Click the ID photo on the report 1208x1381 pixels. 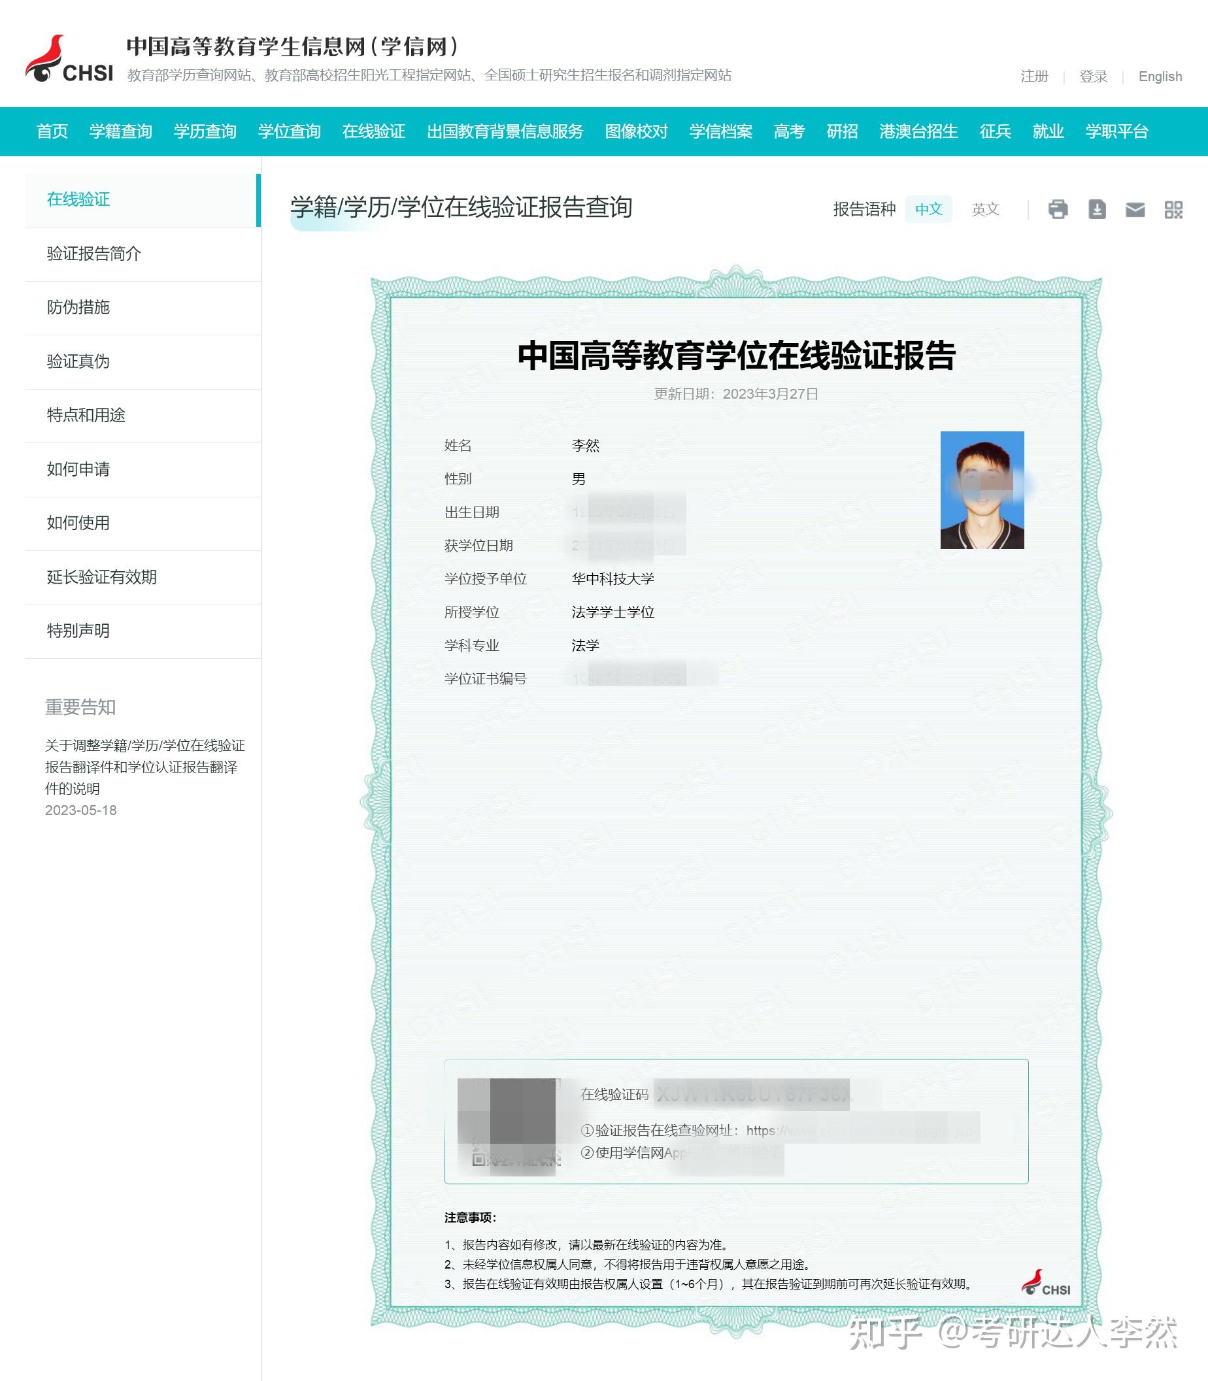coord(982,490)
